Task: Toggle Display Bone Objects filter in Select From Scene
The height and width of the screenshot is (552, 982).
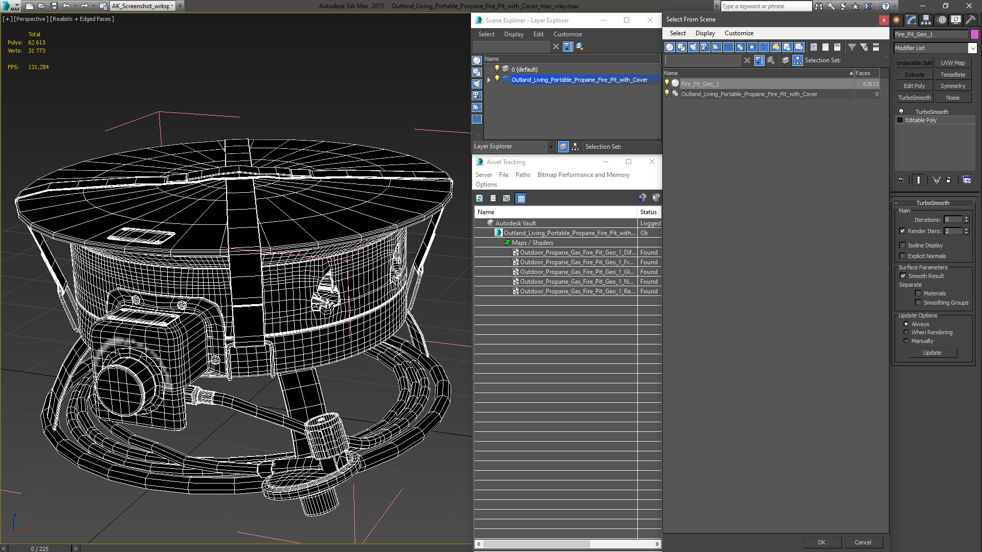Action: tap(764, 47)
